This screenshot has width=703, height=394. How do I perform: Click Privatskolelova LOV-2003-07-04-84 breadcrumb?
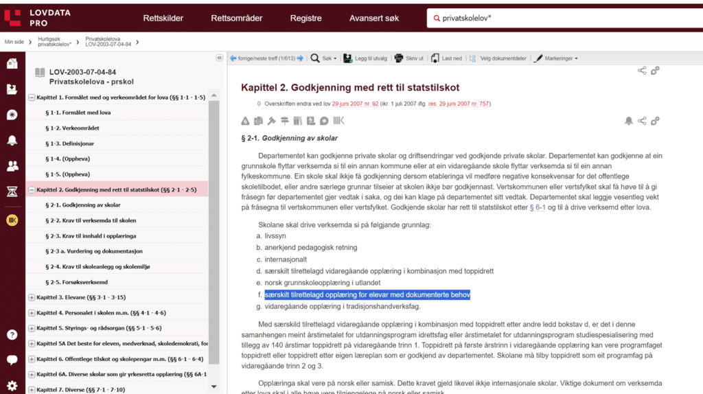(108, 42)
